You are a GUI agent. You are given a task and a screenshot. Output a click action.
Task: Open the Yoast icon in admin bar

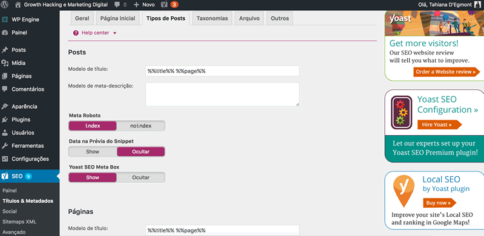point(165,5)
